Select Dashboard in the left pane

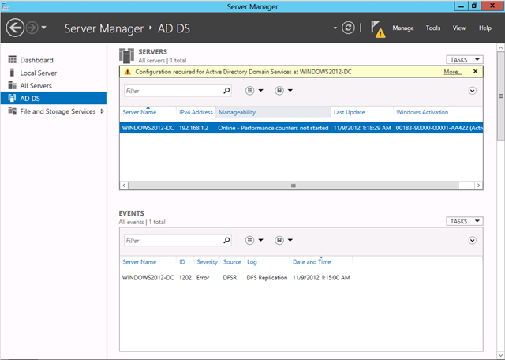tap(54, 60)
